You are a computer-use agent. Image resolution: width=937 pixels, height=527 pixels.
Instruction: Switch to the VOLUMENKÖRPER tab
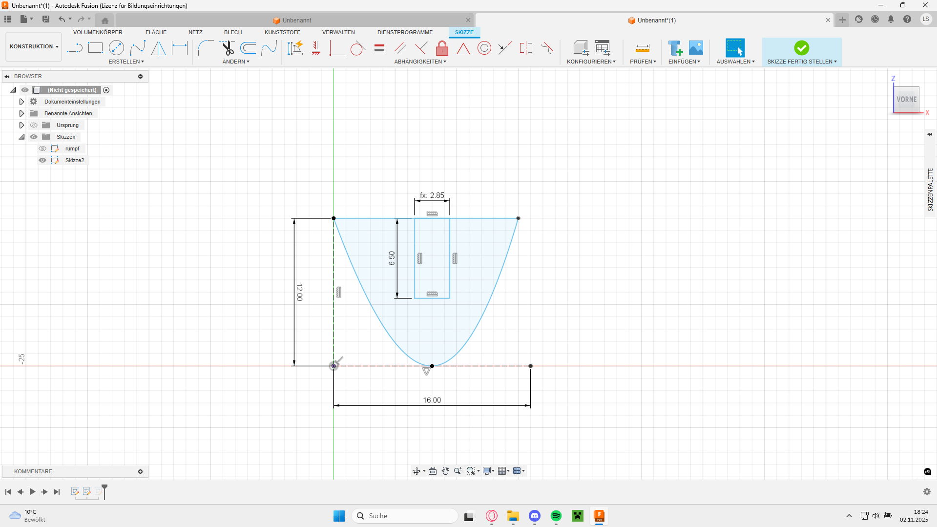pyautogui.click(x=98, y=32)
